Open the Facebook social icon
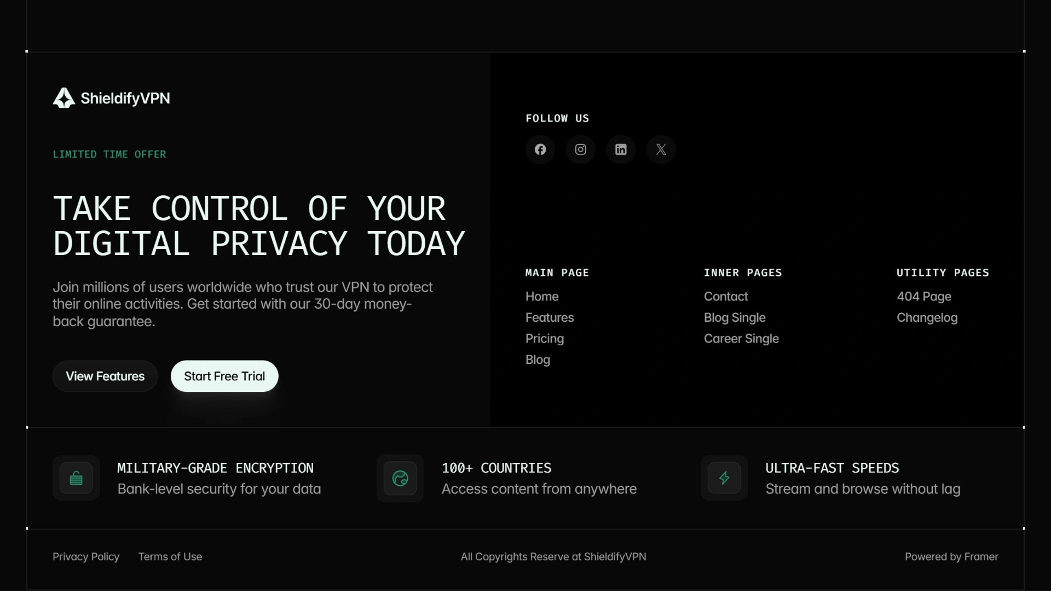1051x591 pixels. pos(540,149)
